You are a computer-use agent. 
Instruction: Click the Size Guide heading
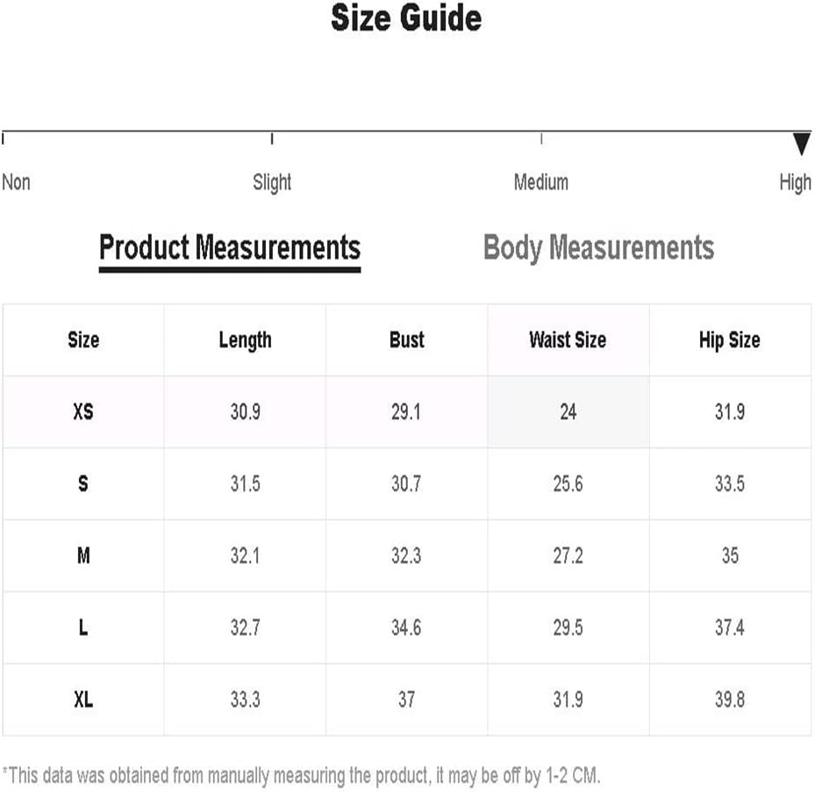coord(406,18)
